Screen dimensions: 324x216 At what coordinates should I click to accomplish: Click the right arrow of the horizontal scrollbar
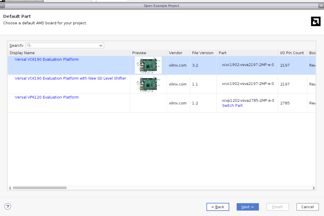tap(314, 188)
